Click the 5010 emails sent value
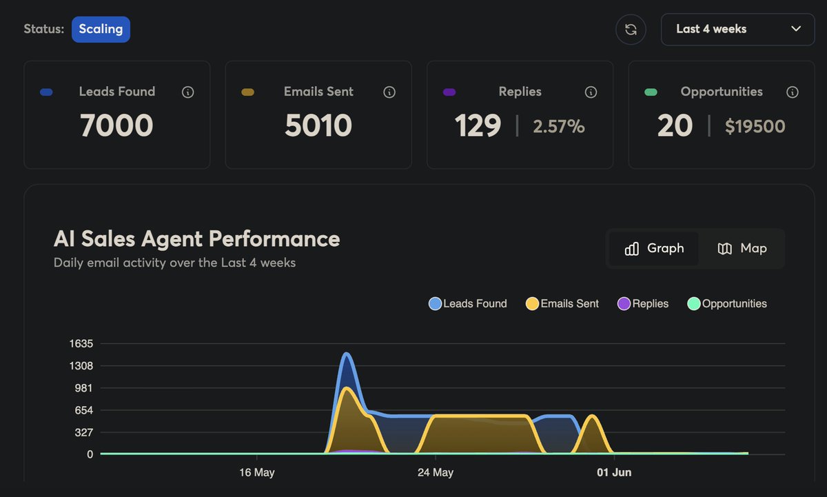The image size is (827, 497). [318, 126]
